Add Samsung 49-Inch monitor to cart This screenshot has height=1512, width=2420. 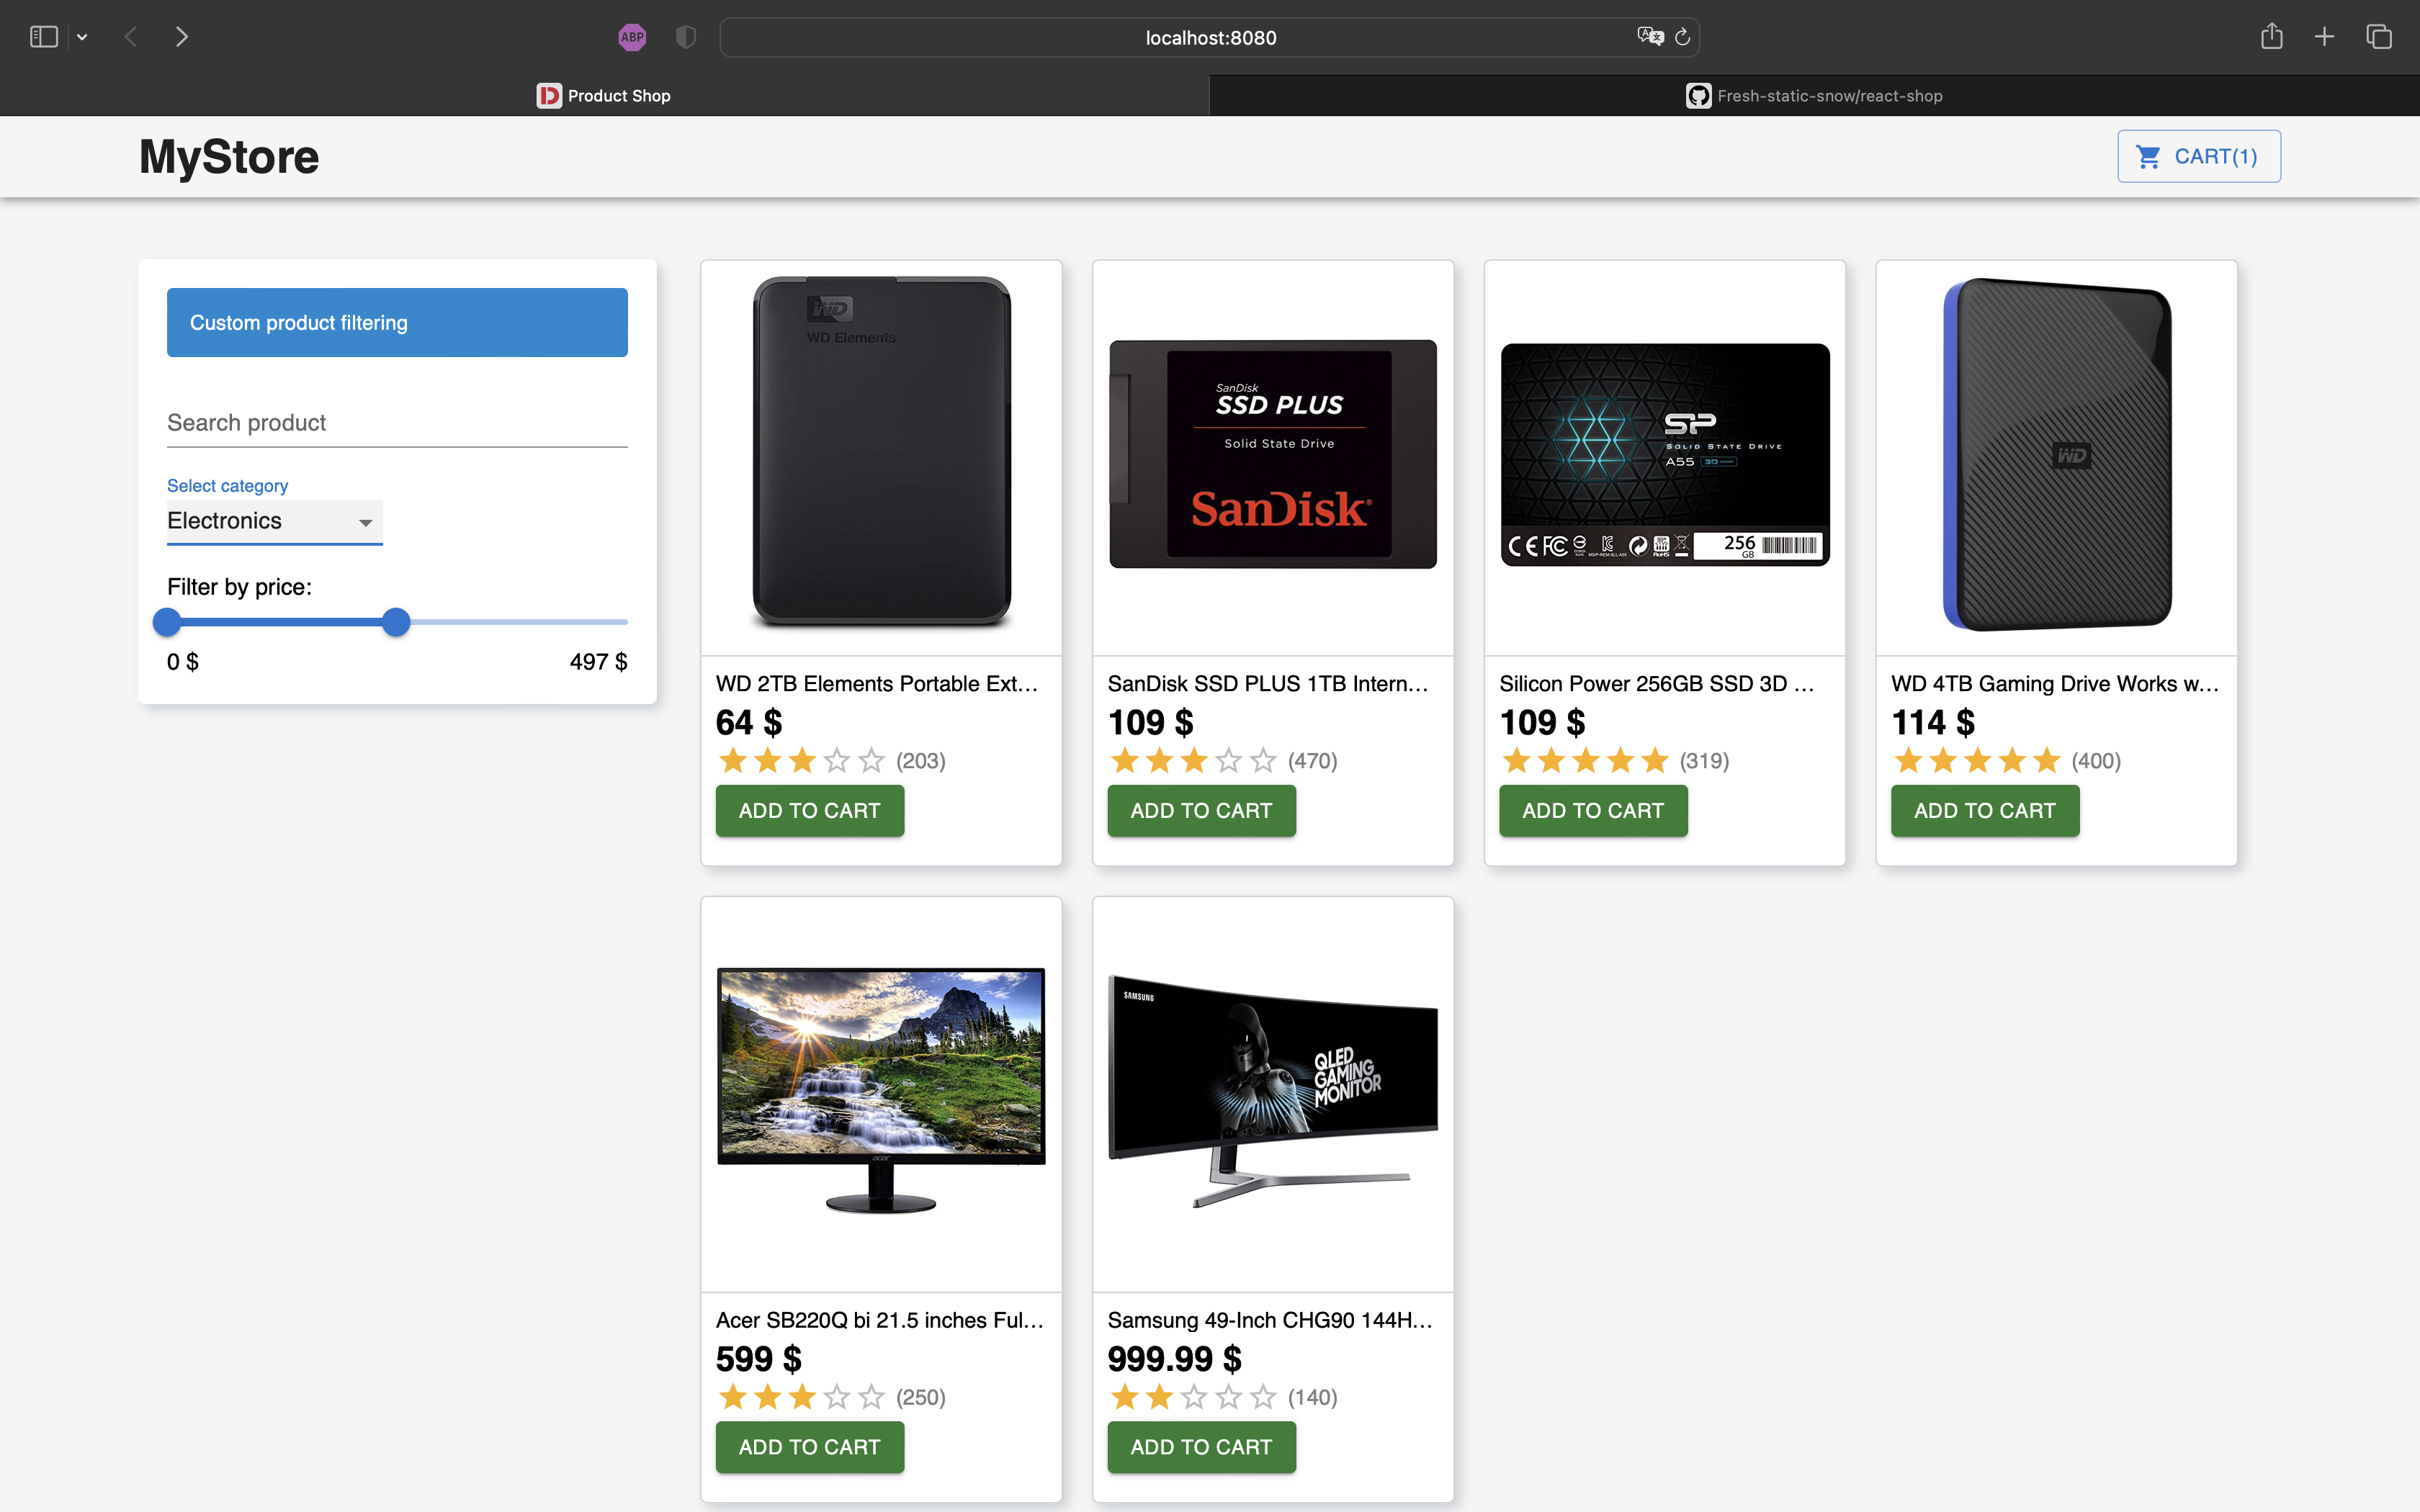coord(1200,1447)
